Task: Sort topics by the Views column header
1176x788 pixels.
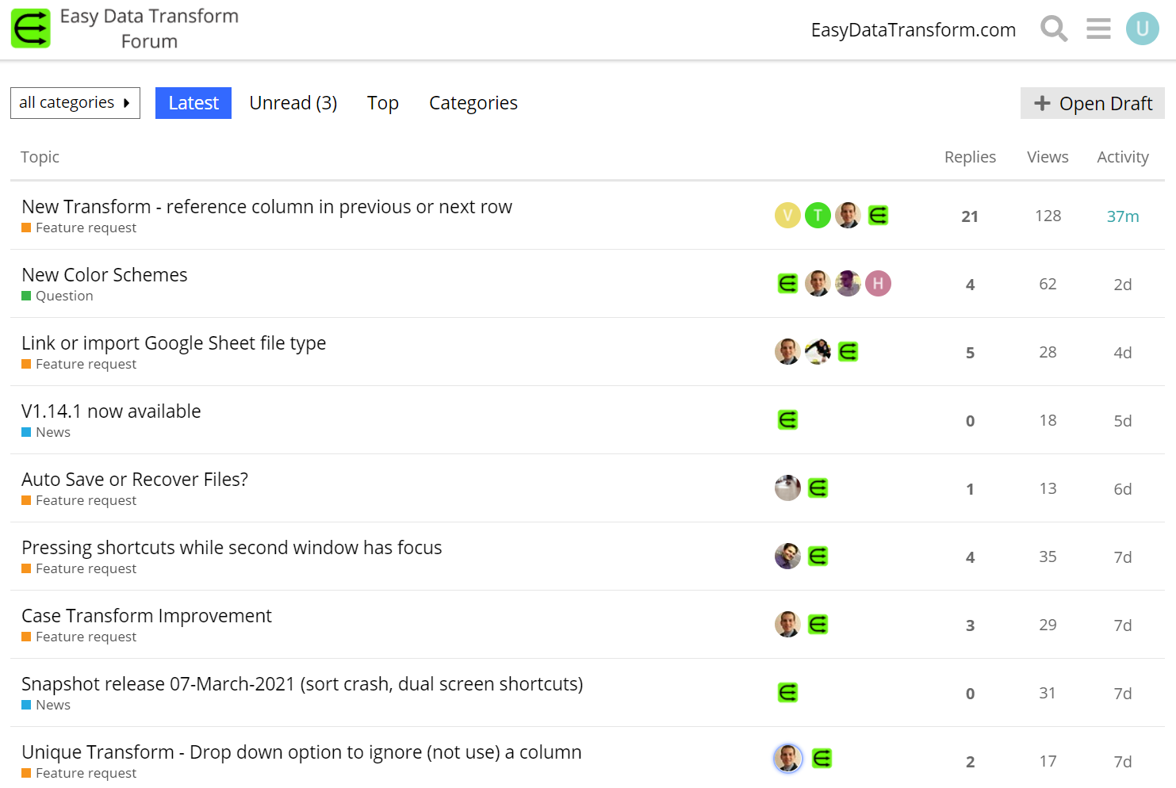Action: coord(1048,157)
